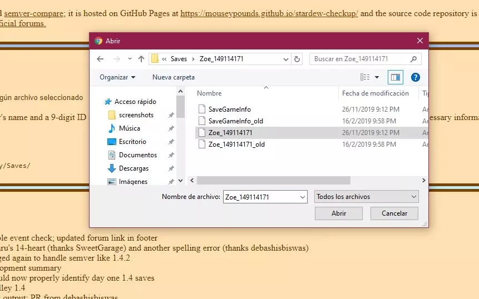Screen dimensions: 479x299
Task: Open the official forums link on webpage
Action: pos(23,23)
